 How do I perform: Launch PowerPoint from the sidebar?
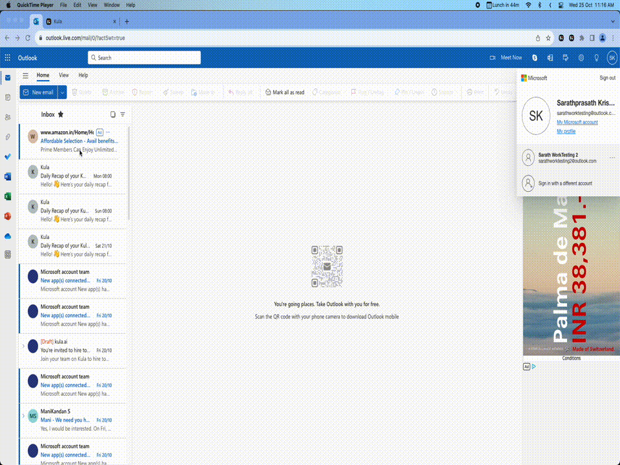(x=8, y=216)
